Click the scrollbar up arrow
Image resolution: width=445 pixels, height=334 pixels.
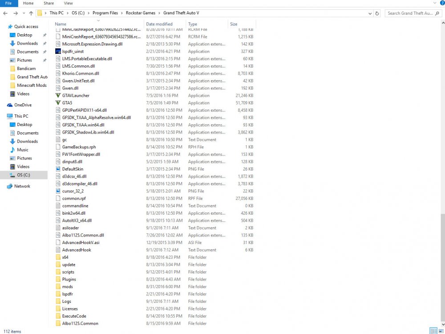pyautogui.click(x=443, y=22)
